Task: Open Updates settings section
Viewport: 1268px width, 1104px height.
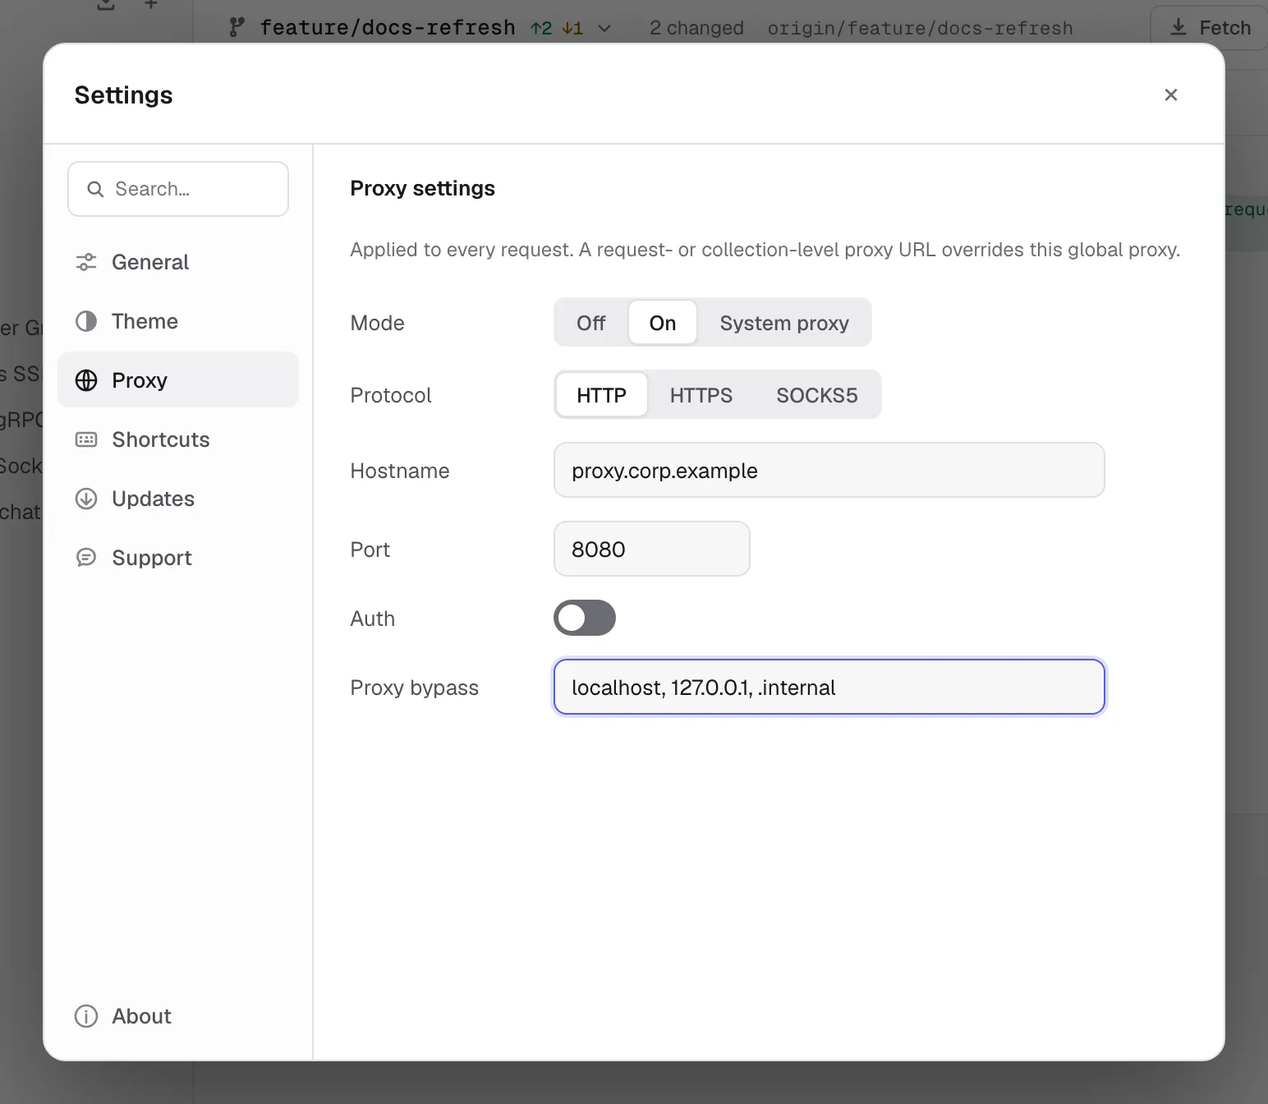Action: [x=178, y=499]
